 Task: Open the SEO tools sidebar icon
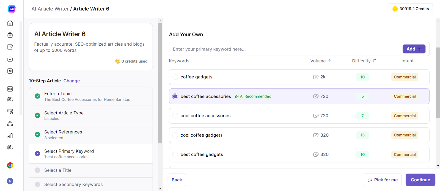point(10,89)
